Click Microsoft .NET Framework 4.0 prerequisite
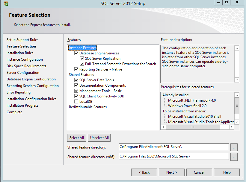 pyautogui.click(x=192, y=100)
